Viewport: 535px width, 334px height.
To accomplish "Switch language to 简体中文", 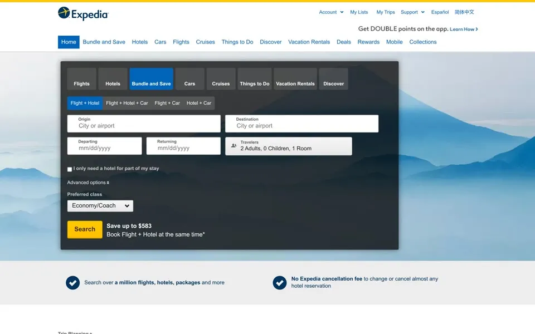I will (464, 12).
